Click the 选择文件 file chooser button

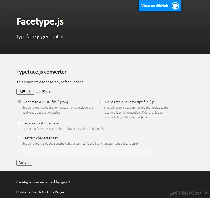pos(25,92)
